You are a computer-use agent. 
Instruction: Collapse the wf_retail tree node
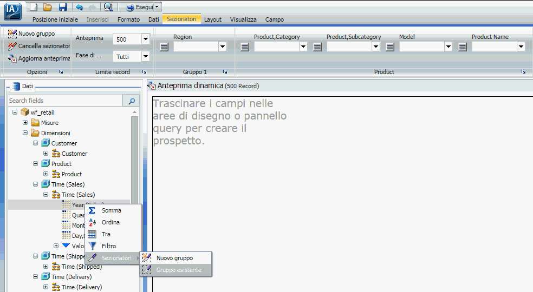[x=15, y=112]
